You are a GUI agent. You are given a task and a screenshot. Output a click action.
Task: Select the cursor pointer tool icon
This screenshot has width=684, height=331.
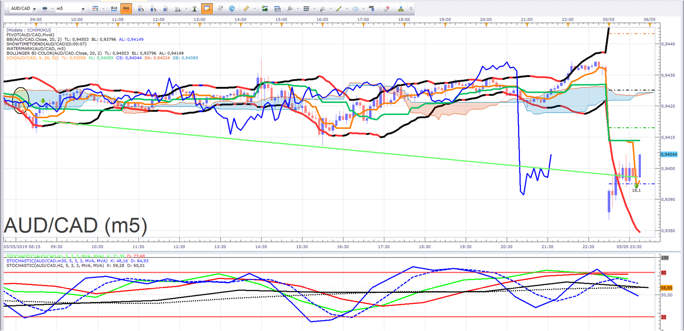(165, 9)
